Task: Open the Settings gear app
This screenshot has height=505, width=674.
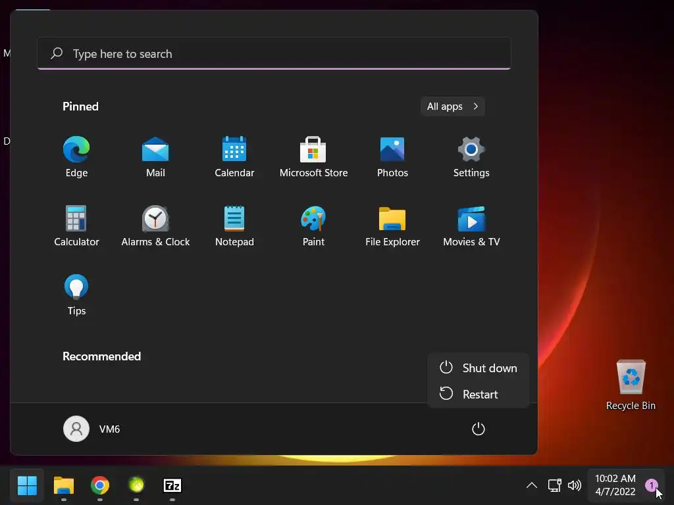Action: pos(471,156)
